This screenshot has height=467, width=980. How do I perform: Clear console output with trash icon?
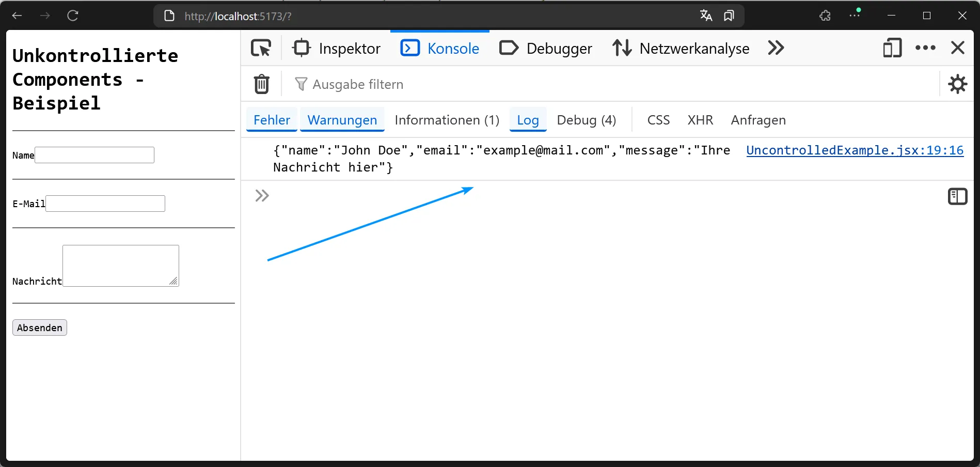[262, 84]
